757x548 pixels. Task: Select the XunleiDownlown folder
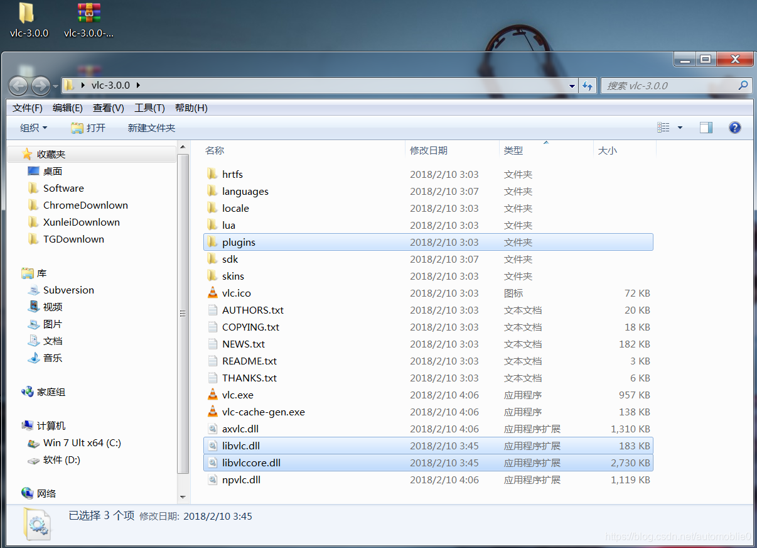click(82, 222)
